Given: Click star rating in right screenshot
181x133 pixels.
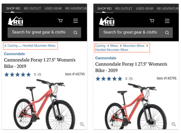Looking at the screenshot, I should [x=109, y=79].
